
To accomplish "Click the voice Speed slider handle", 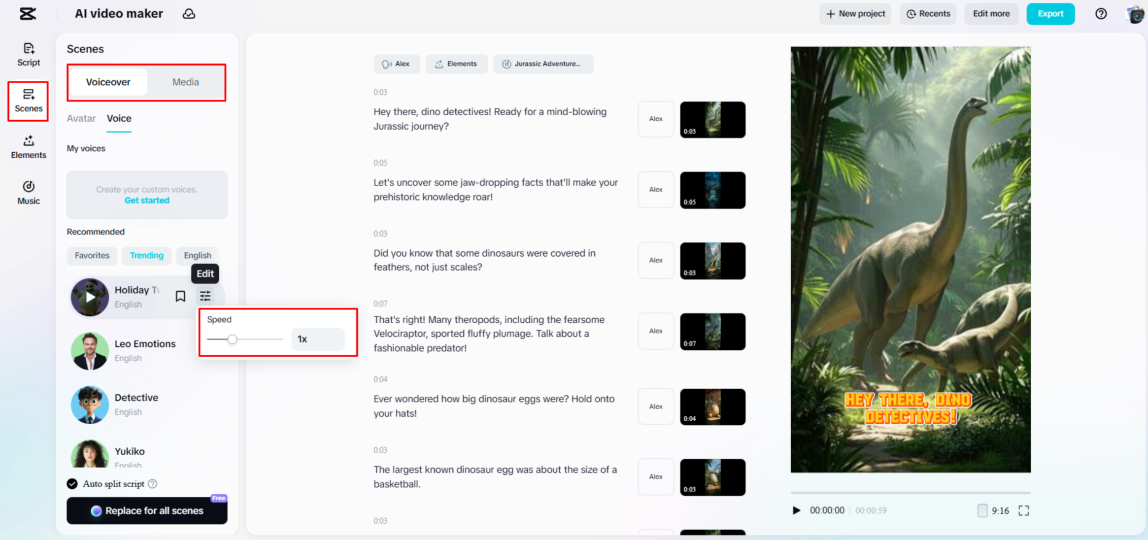I will [233, 339].
